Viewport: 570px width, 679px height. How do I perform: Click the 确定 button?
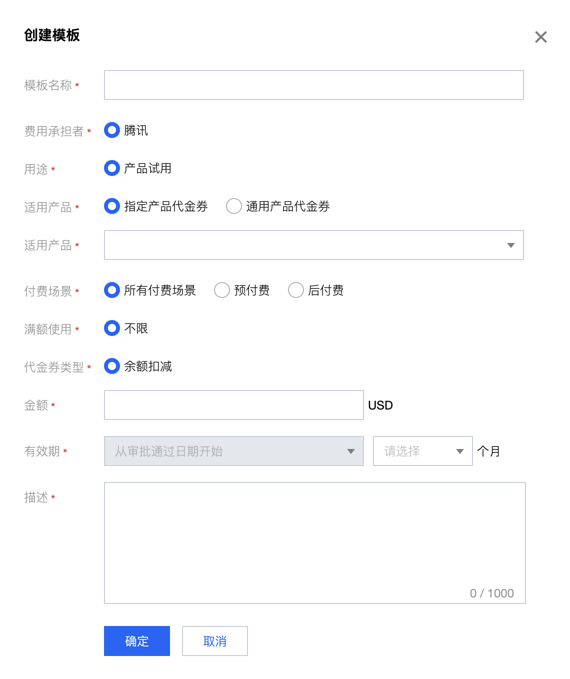click(x=137, y=641)
